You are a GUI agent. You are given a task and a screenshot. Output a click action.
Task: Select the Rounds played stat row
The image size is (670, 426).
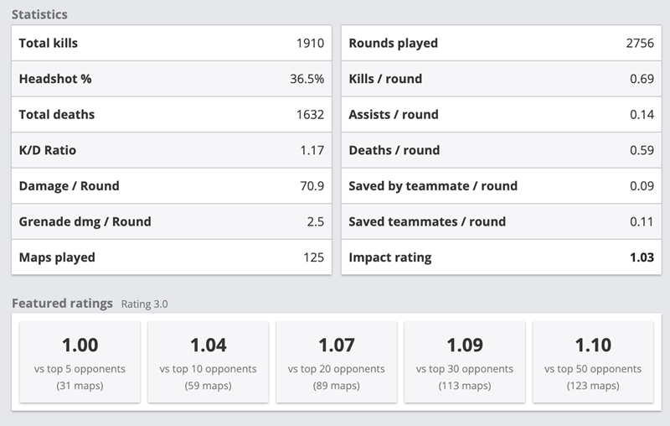(501, 43)
